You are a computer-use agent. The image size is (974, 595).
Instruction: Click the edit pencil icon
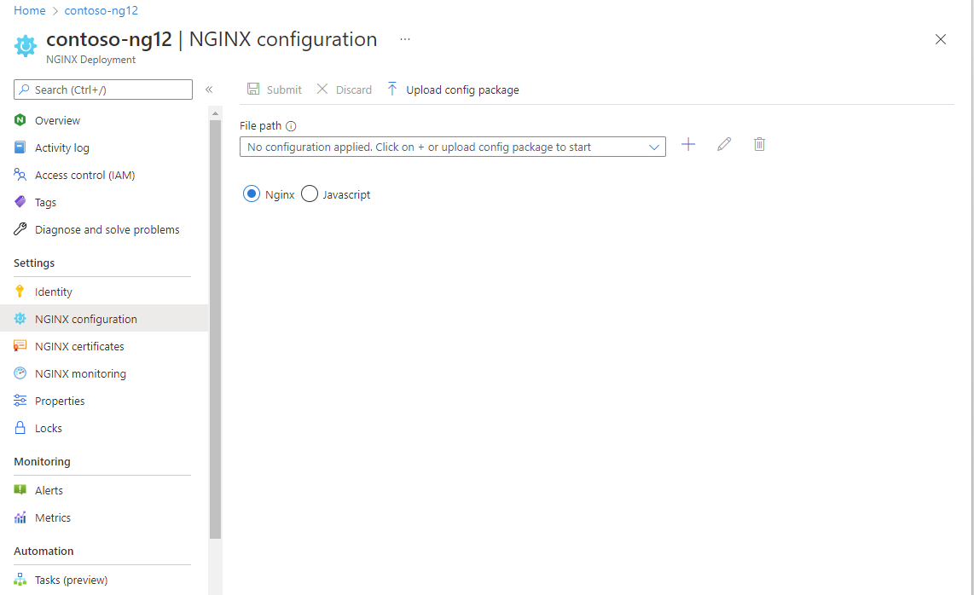click(723, 145)
